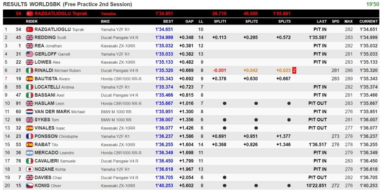382x193 pixels.
Task: Click the +1.377 split in PONSSON's row
Action: point(284,136)
